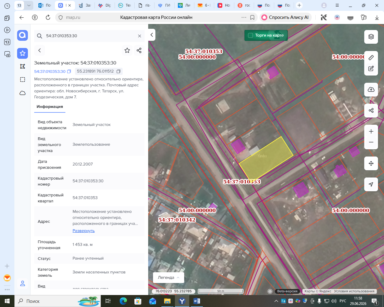This screenshot has height=307, width=384.
Task: Zoom out on the map
Action: coord(371,142)
